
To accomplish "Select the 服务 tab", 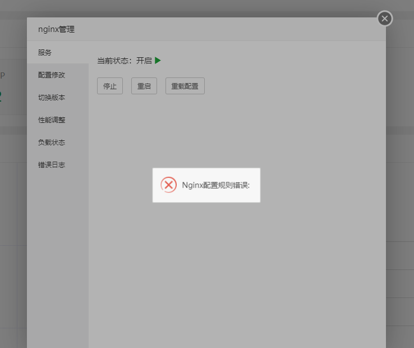I will pyautogui.click(x=58, y=52).
